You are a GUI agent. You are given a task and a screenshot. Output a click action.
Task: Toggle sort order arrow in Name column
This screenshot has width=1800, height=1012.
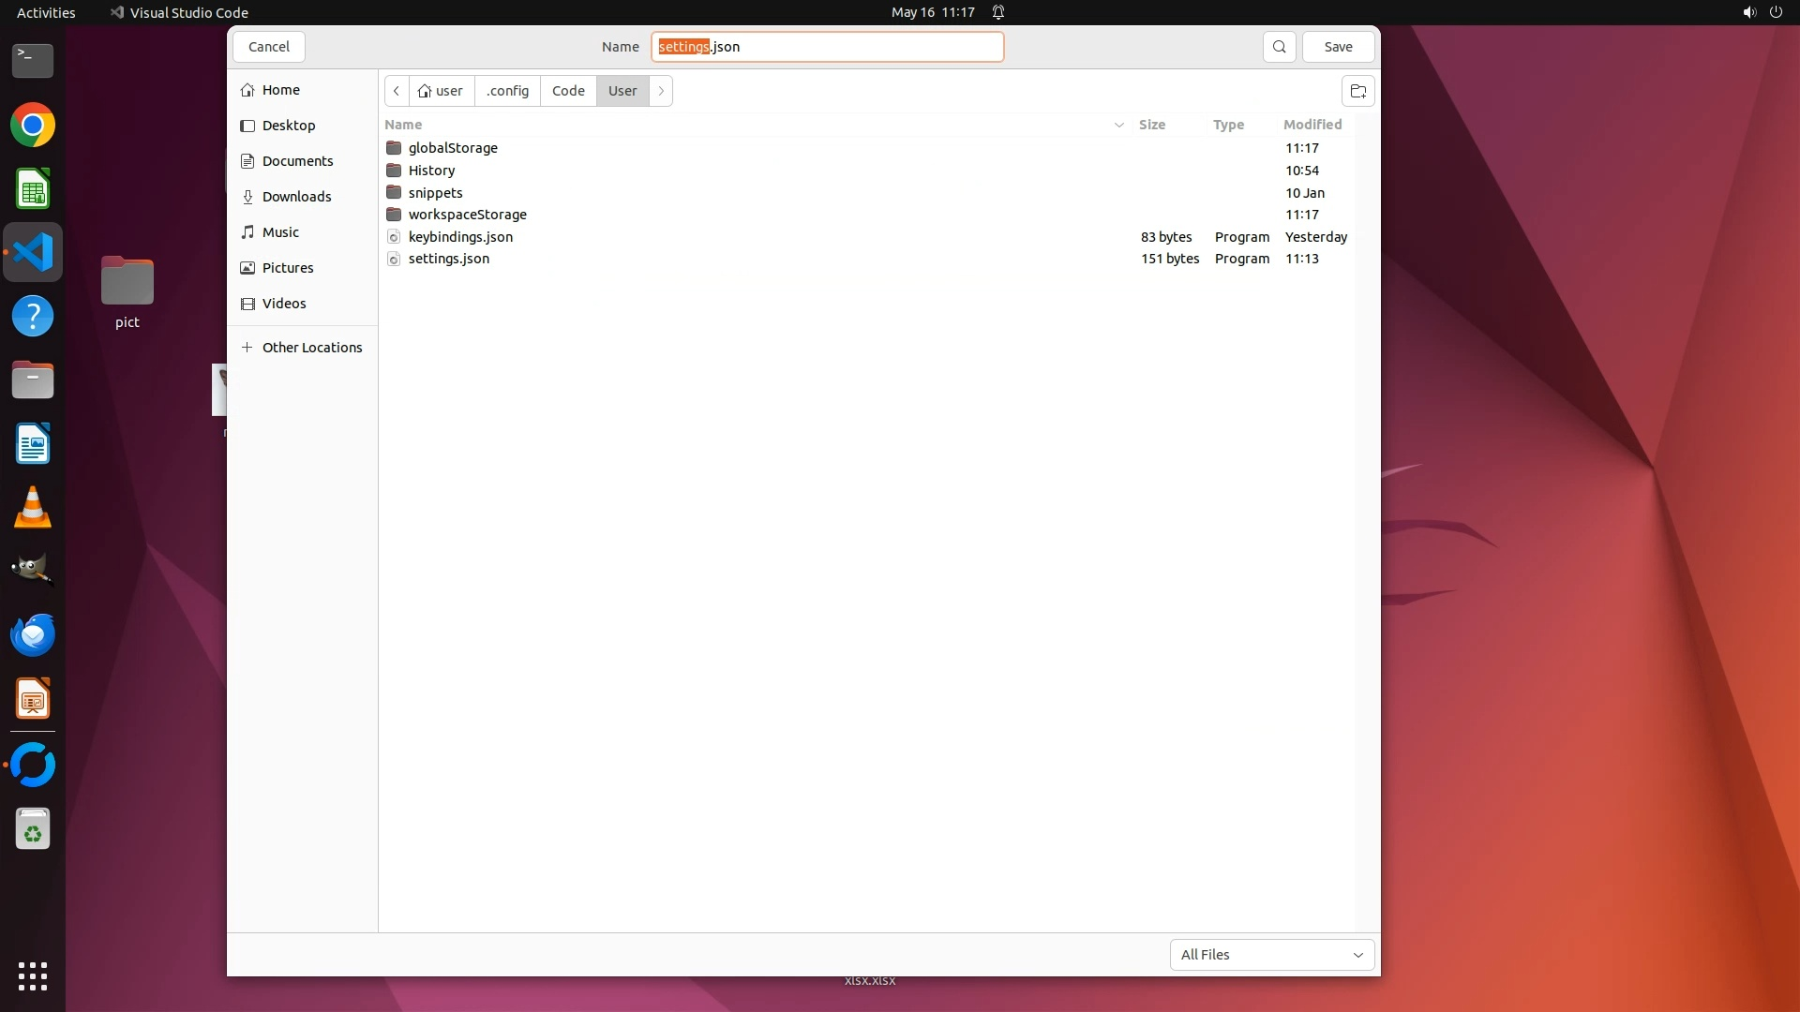point(1118,125)
